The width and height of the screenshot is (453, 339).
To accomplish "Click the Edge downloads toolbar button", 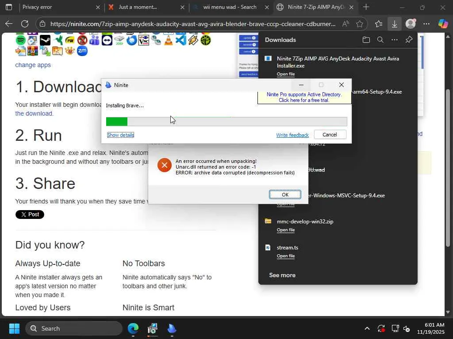I will click(394, 24).
